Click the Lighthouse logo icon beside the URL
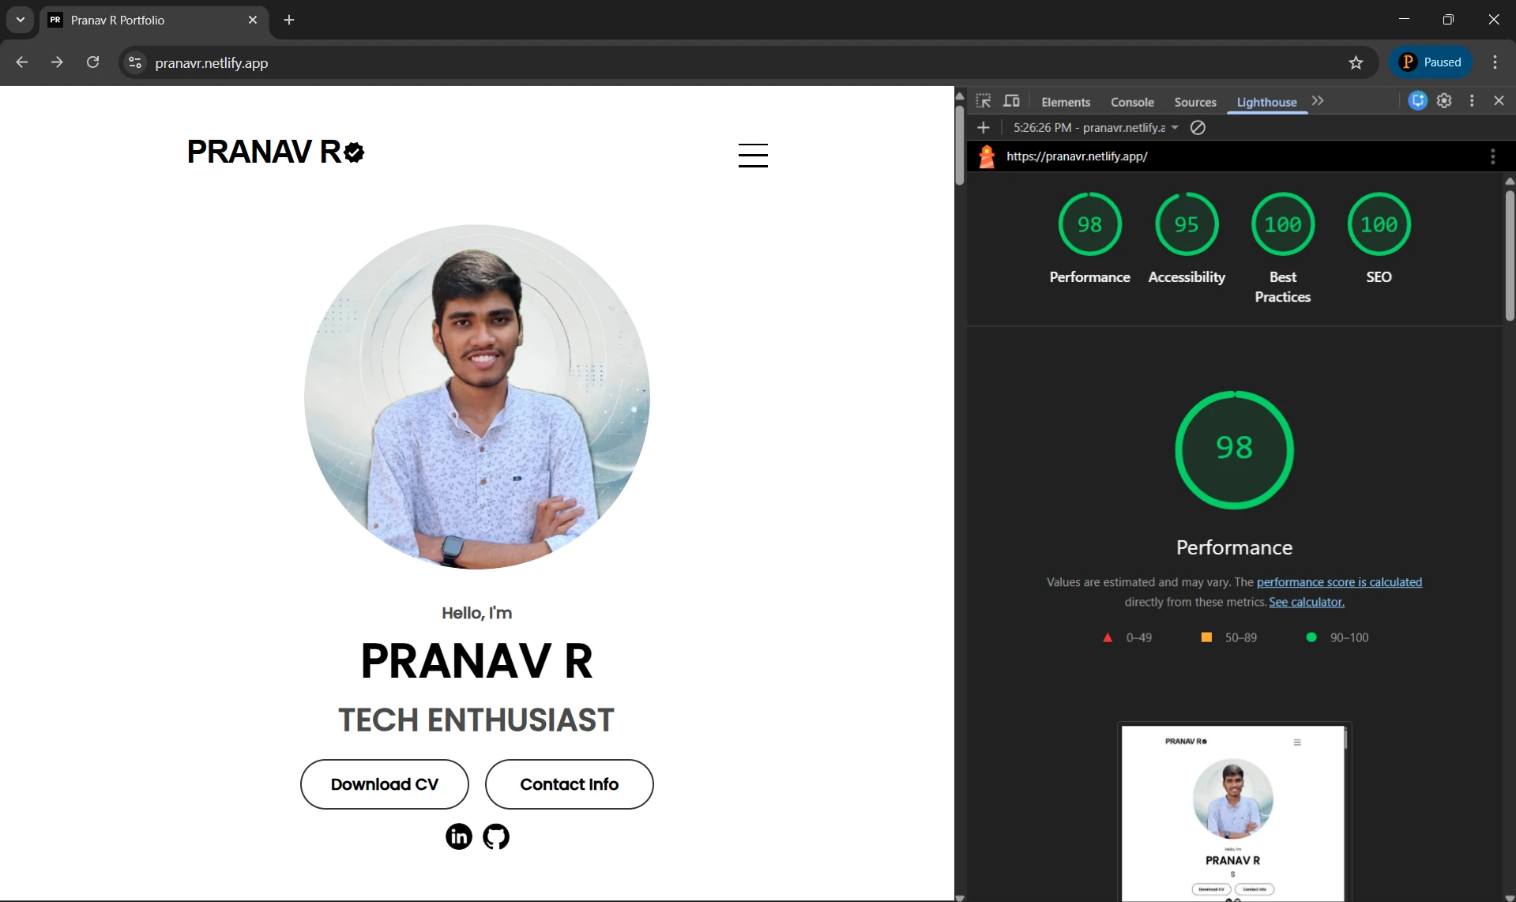Viewport: 1516px width, 902px height. click(x=987, y=156)
